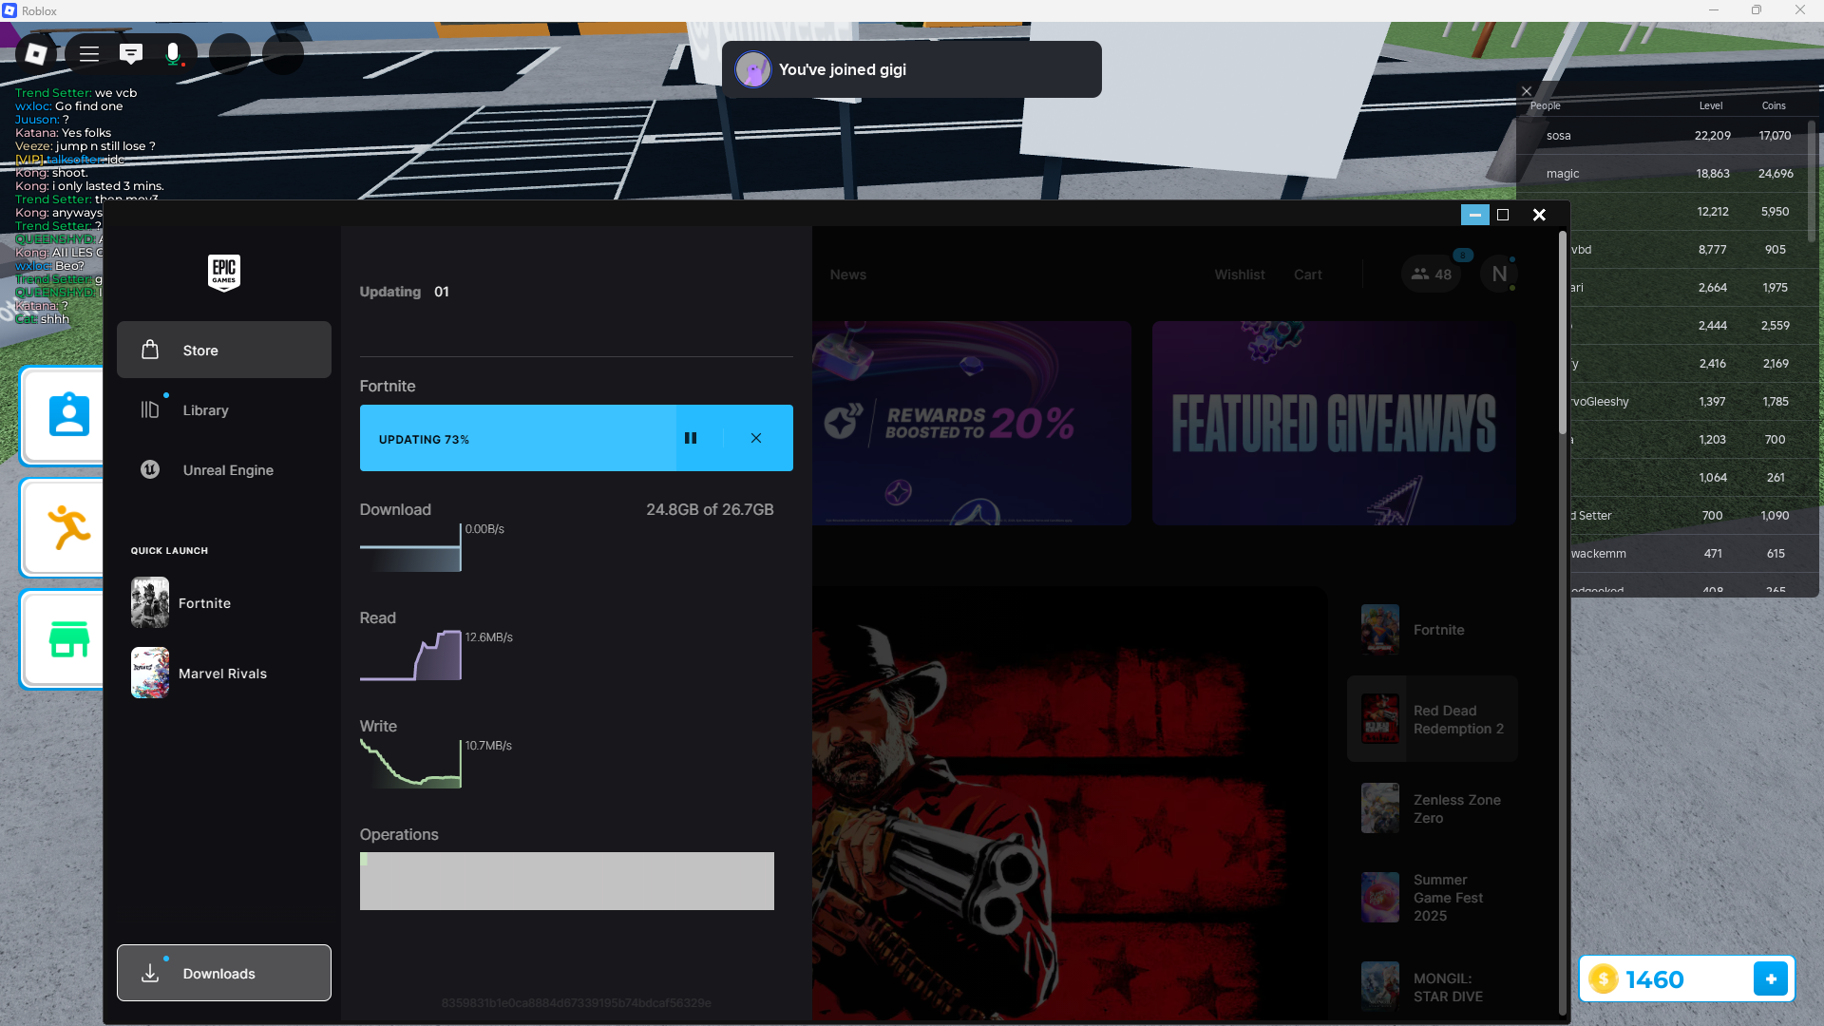The height and width of the screenshot is (1026, 1824).
Task: Cancel the Fortnite update with the X
Action: 756,438
